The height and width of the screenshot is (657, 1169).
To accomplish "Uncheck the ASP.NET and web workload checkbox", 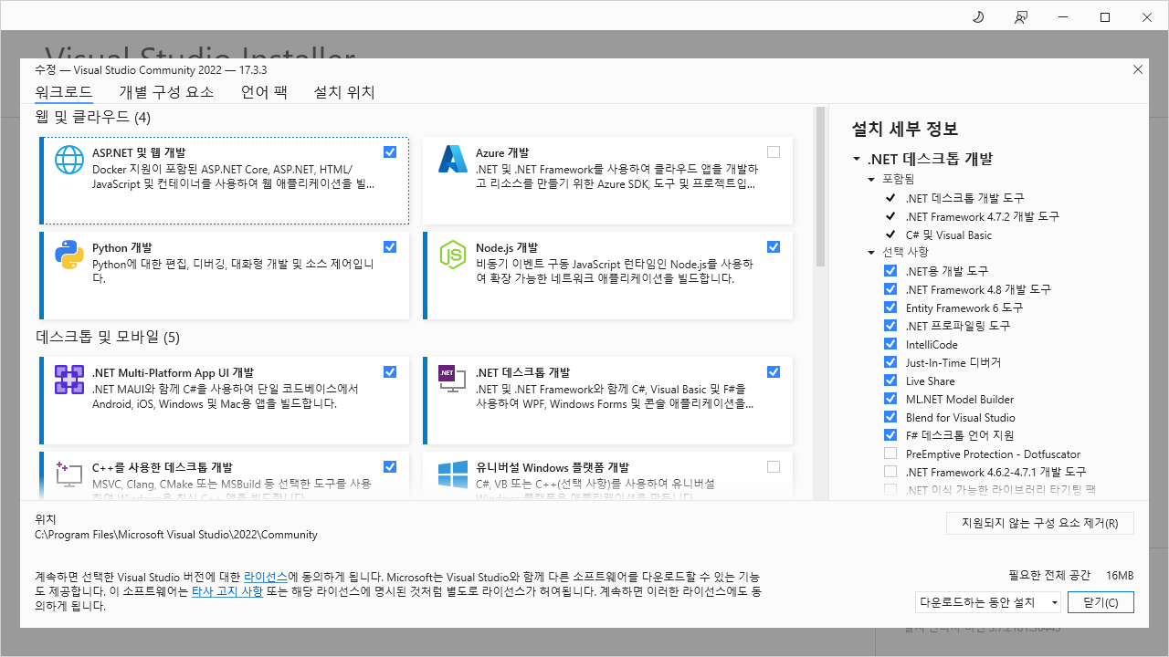I will (x=390, y=152).
